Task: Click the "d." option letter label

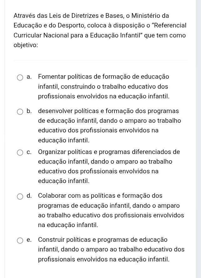Action: tap(29, 196)
